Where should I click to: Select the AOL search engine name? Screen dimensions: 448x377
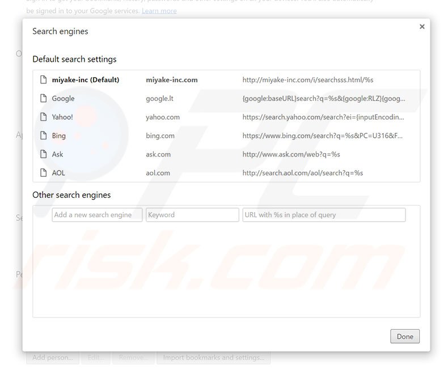pyautogui.click(x=58, y=173)
